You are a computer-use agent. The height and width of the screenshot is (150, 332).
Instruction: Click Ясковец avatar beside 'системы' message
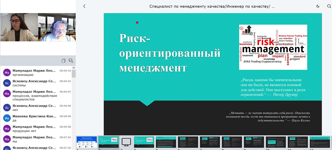(7, 83)
